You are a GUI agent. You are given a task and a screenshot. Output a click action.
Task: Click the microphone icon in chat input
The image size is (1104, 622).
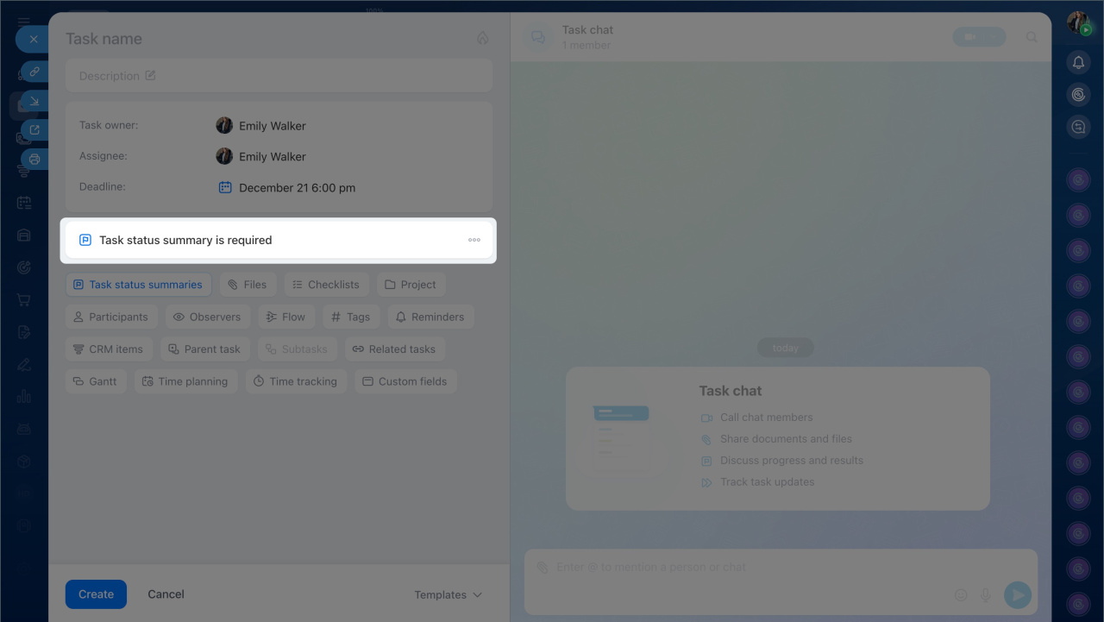[x=986, y=594]
